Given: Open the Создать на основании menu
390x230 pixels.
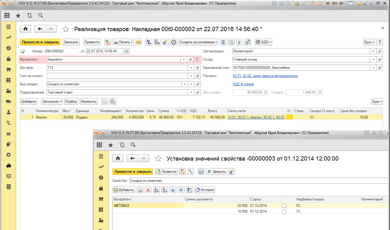Looking at the screenshot, I should coord(198,42).
